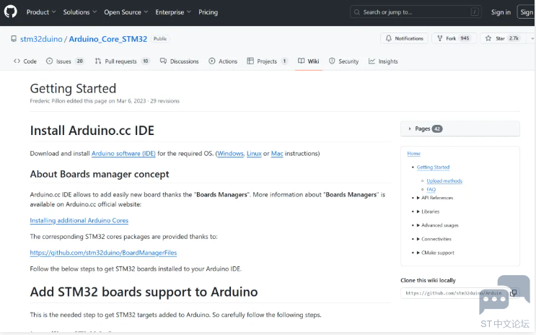Open the Issues tab
This screenshot has width=536, height=335.
[65, 61]
